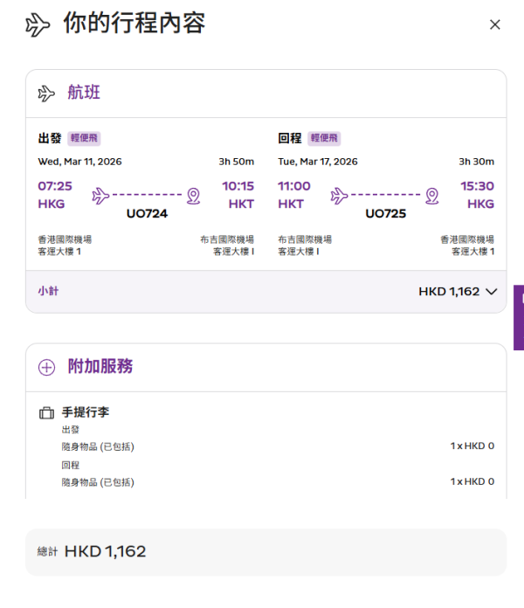Click the 11:00 return departure time
Viewport: 524px width, 608px height.
294,186
